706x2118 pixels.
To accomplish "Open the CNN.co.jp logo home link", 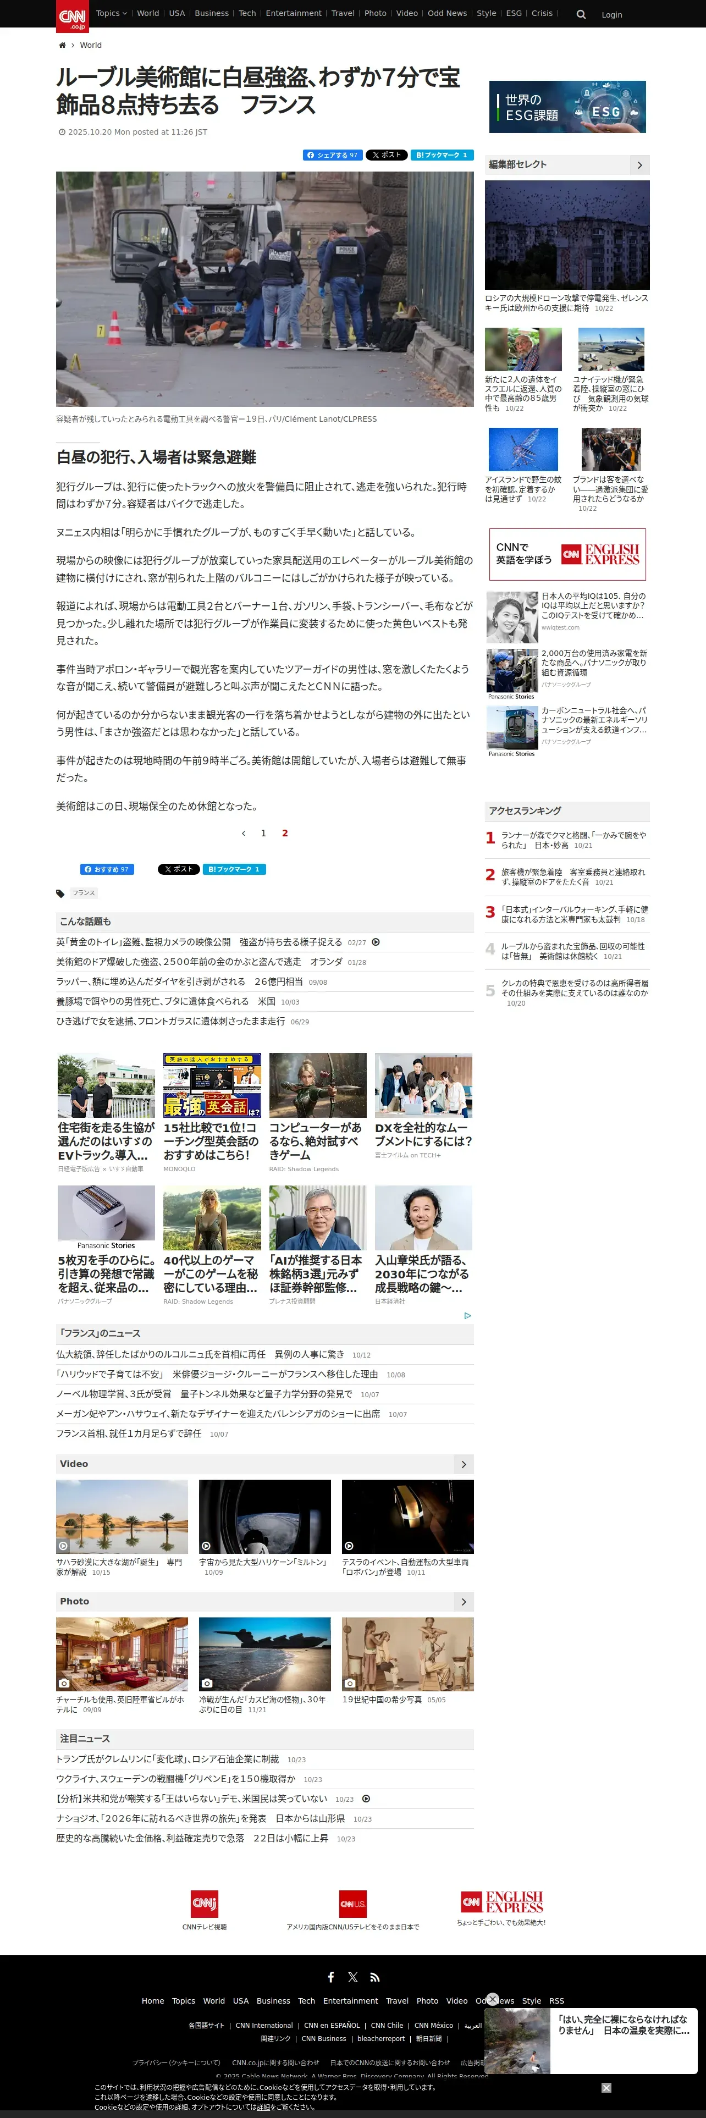I will pos(73,15).
